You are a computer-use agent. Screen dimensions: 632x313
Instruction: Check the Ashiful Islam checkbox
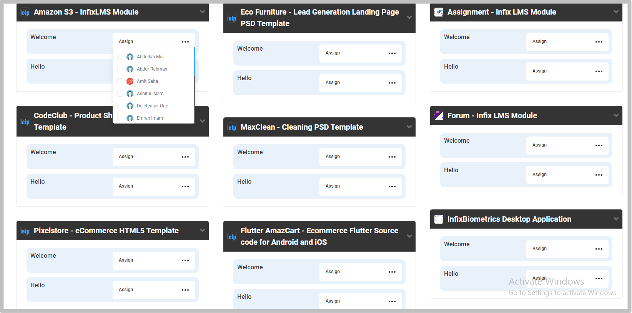pyautogui.click(x=120, y=94)
